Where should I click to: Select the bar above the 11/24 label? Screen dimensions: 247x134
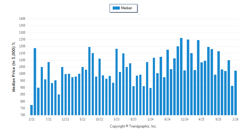point(185,93)
